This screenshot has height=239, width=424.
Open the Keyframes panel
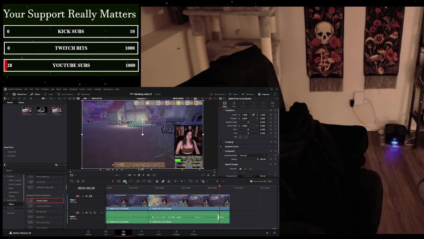point(83,94)
